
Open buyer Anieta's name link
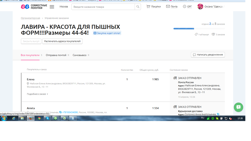(31, 108)
